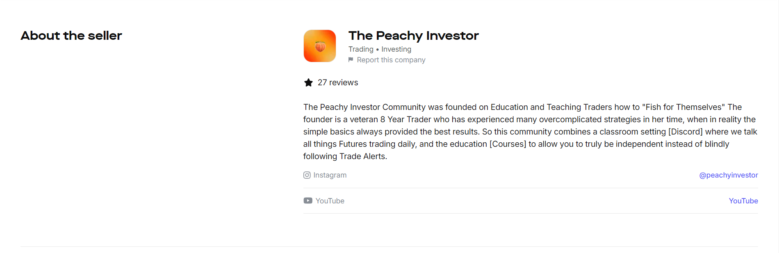Image resolution: width=779 pixels, height=253 pixels.
Task: Select the YouTube row label
Action: coord(330,201)
